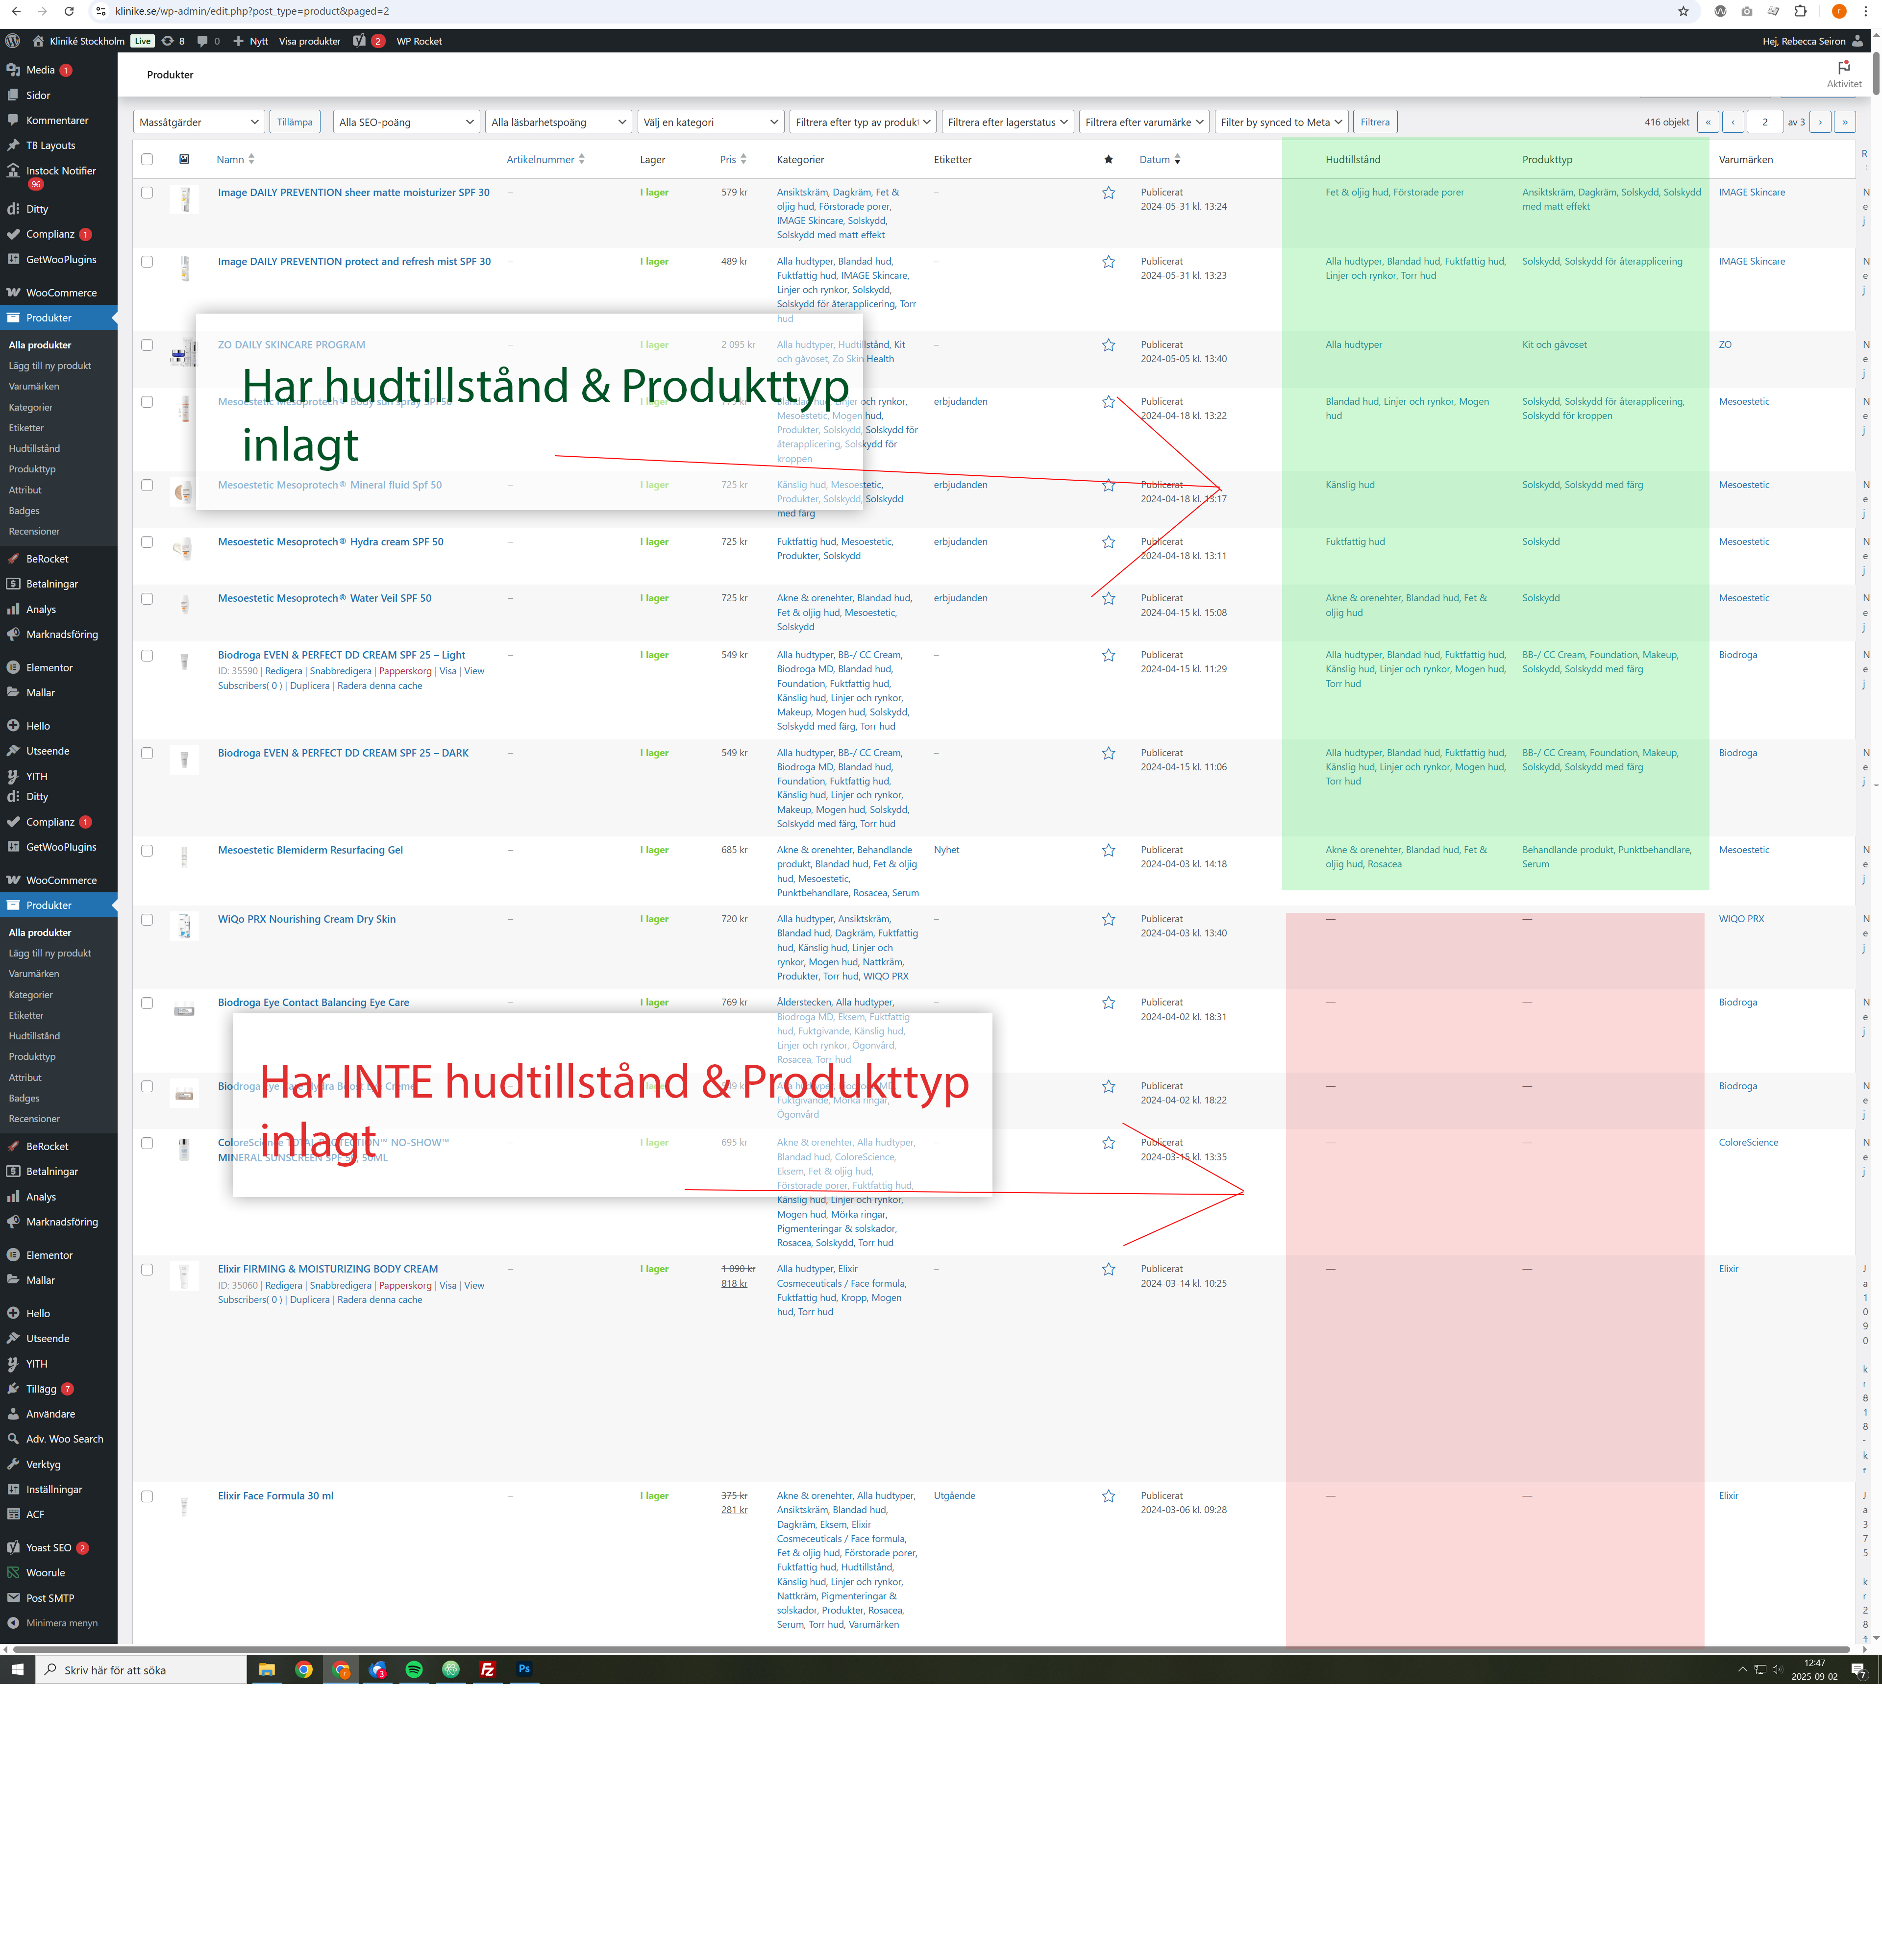This screenshot has height=1960, width=1882.
Task: Open the Filtrera efter lagerstatus dropdown
Action: pyautogui.click(x=1007, y=122)
